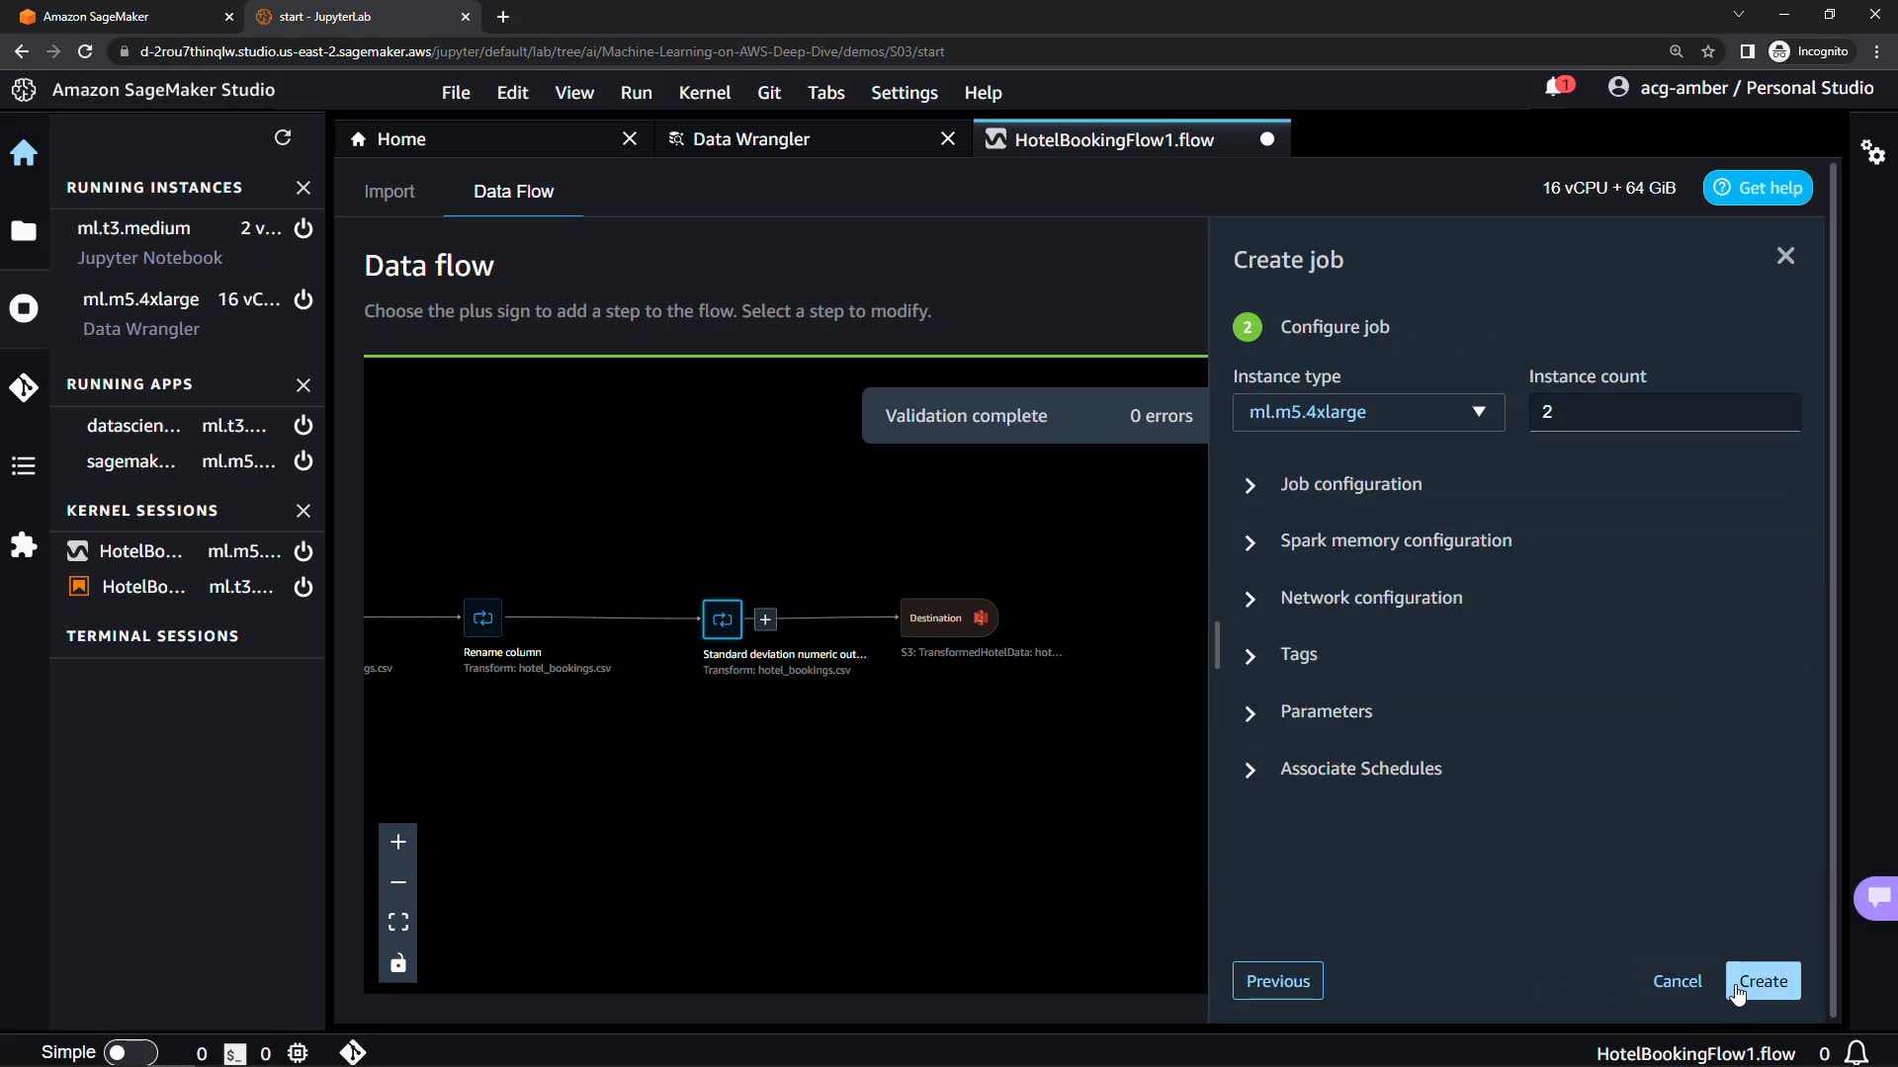Viewport: 1898px width, 1067px height.
Task: Open the Kernel menu
Action: (704, 92)
